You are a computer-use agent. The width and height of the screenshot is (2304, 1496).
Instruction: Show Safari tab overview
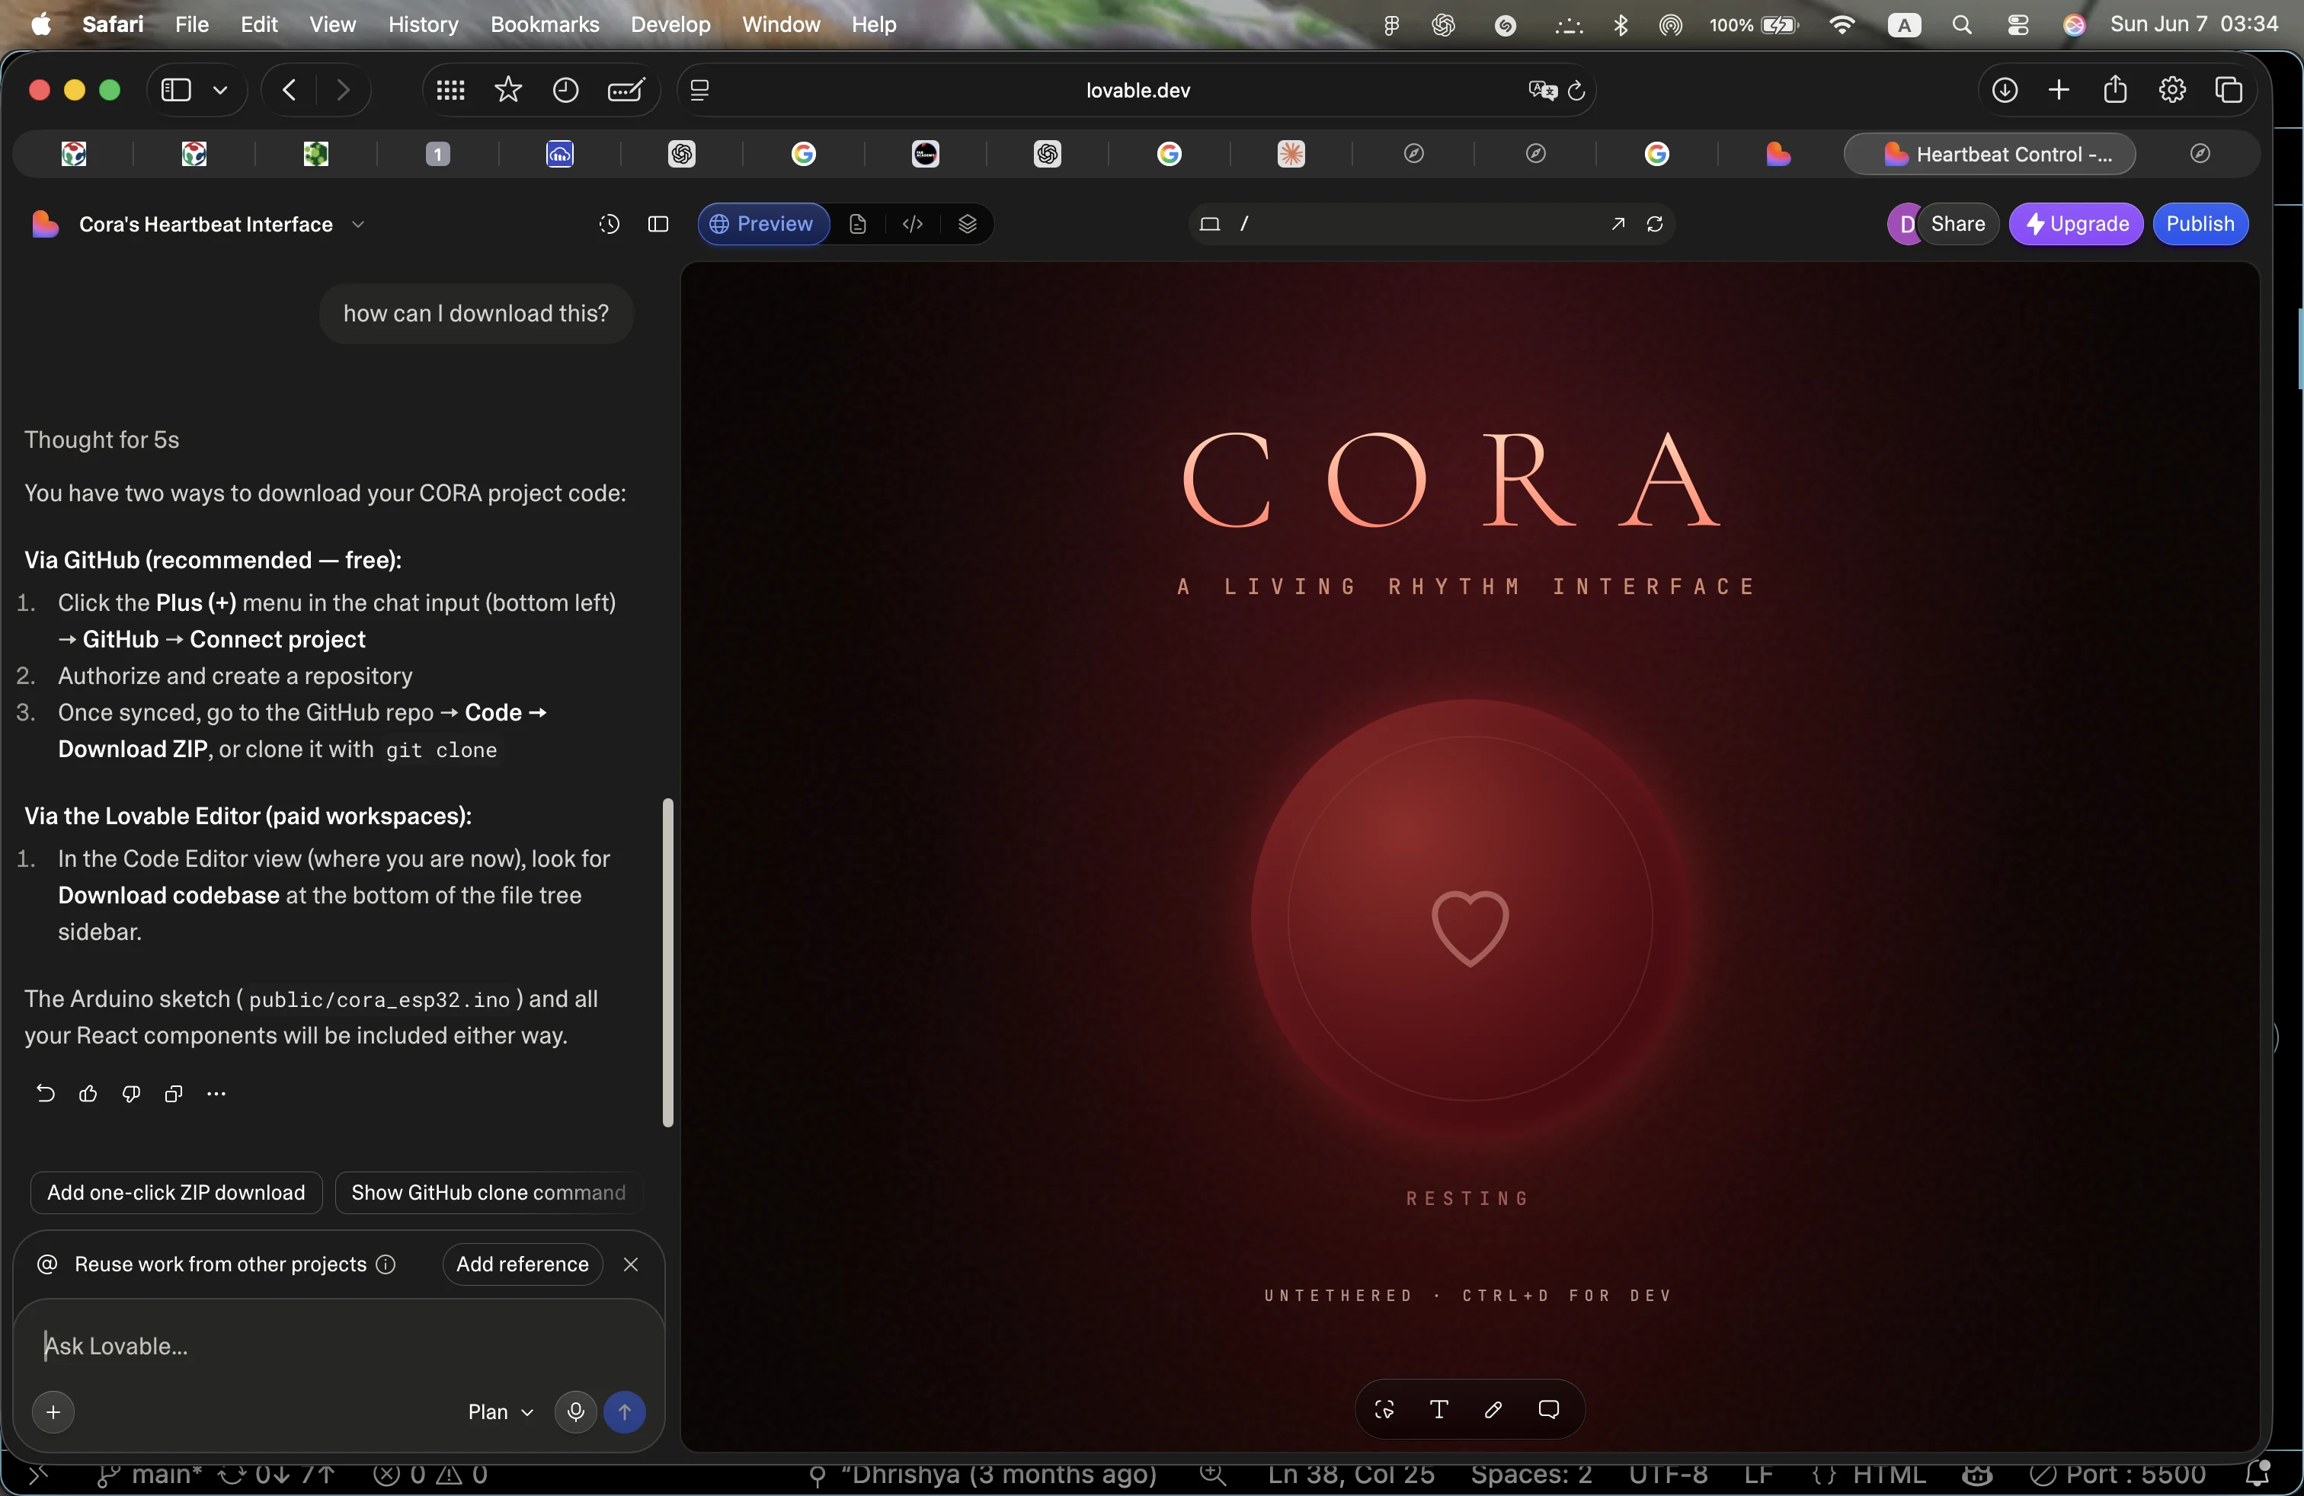[x=2229, y=90]
